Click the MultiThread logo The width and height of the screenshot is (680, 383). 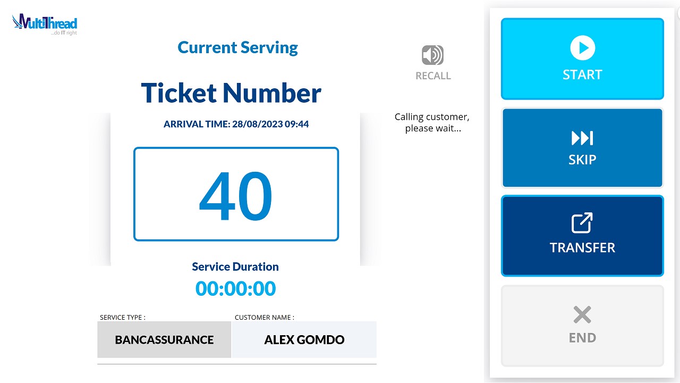pos(45,24)
